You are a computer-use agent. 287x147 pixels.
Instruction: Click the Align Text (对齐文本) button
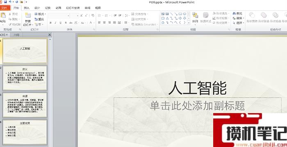140,19
